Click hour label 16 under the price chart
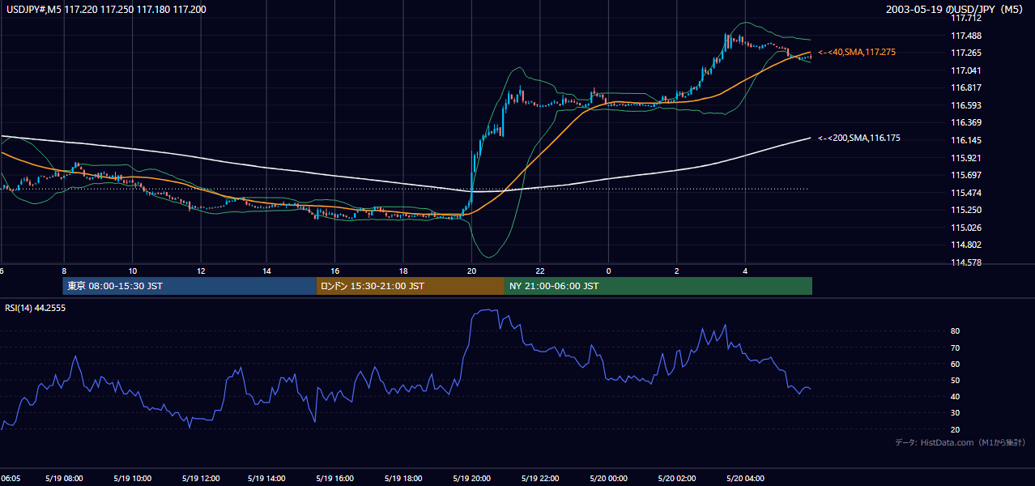This screenshot has width=1035, height=486. point(335,271)
